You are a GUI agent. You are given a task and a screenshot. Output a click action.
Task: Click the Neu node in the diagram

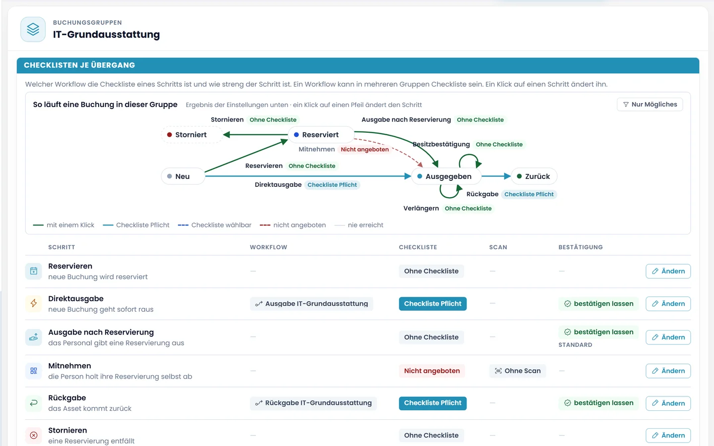(182, 176)
